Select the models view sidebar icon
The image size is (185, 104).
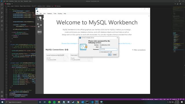pyautogui.click(x=39, y=25)
